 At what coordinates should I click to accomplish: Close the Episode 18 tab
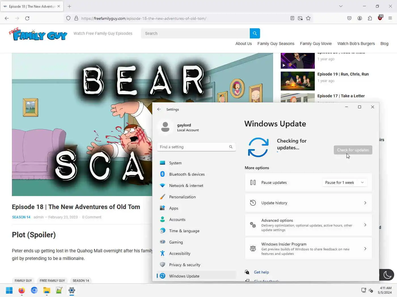(x=59, y=6)
